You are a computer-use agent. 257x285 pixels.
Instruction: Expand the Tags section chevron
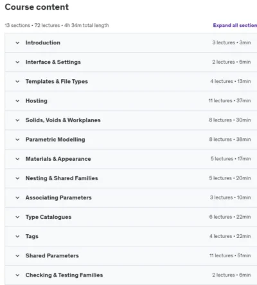(x=17, y=236)
